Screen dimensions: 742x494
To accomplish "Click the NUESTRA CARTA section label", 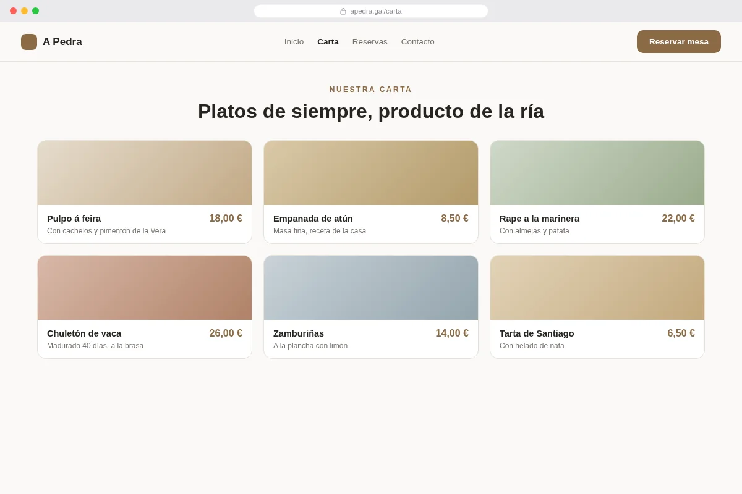I will [371, 90].
